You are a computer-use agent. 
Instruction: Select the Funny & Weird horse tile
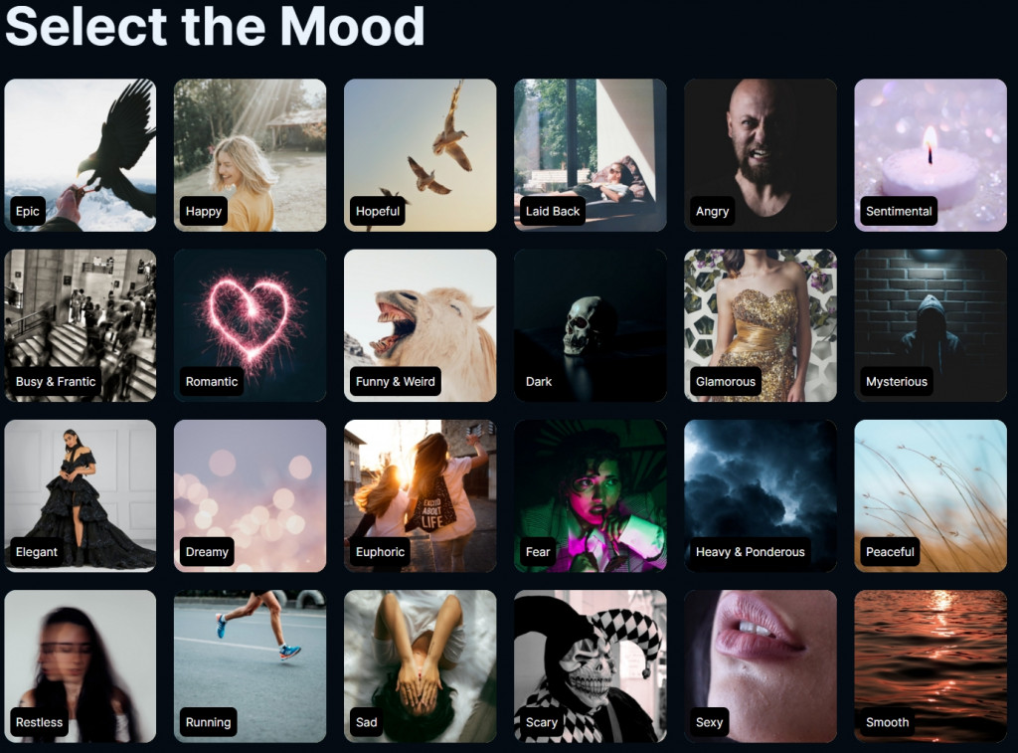point(421,325)
